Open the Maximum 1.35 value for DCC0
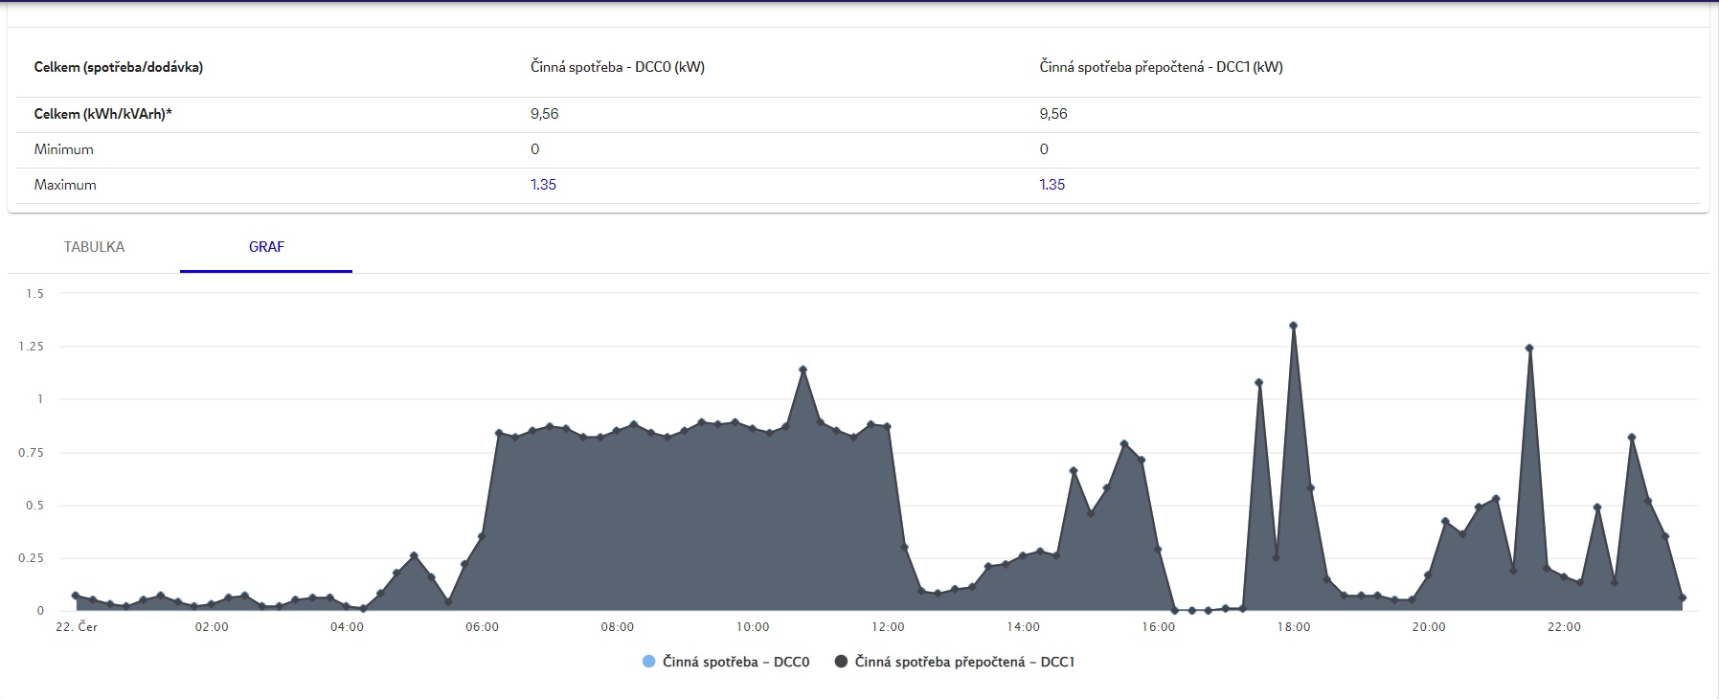The width and height of the screenshot is (1719, 699). click(543, 185)
